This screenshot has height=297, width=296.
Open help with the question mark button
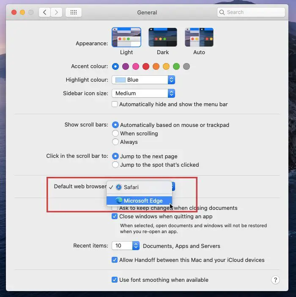pos(275,280)
